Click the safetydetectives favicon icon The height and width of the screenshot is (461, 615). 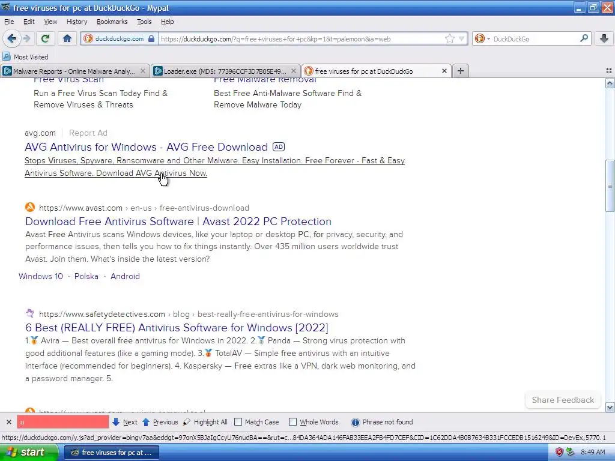coord(30,313)
